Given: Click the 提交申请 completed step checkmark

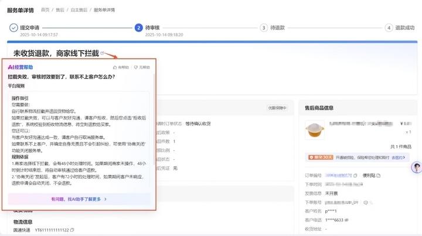Looking at the screenshot, I should click(x=13, y=28).
